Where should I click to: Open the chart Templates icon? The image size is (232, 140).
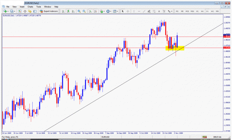pyautogui.click(x=115, y=11)
